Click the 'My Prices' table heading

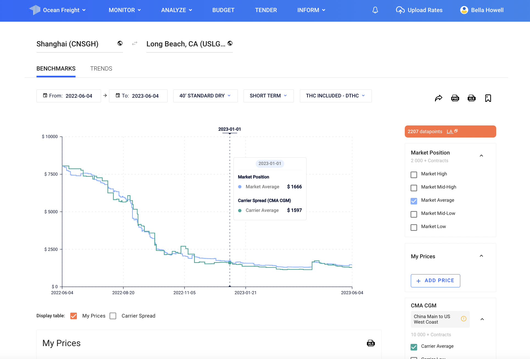(62, 343)
